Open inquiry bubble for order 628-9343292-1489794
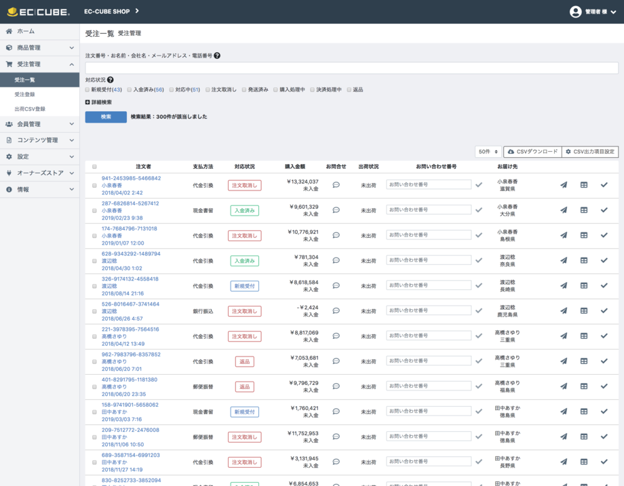Image resolution: width=624 pixels, height=486 pixels. pyautogui.click(x=336, y=260)
